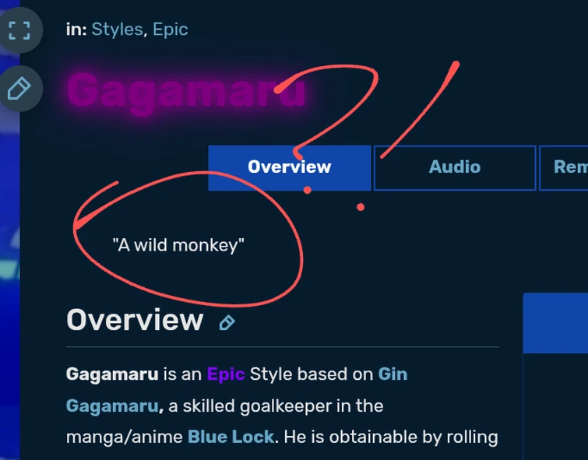Click the blue infobox header on right
588x460 pixels.
(555, 323)
